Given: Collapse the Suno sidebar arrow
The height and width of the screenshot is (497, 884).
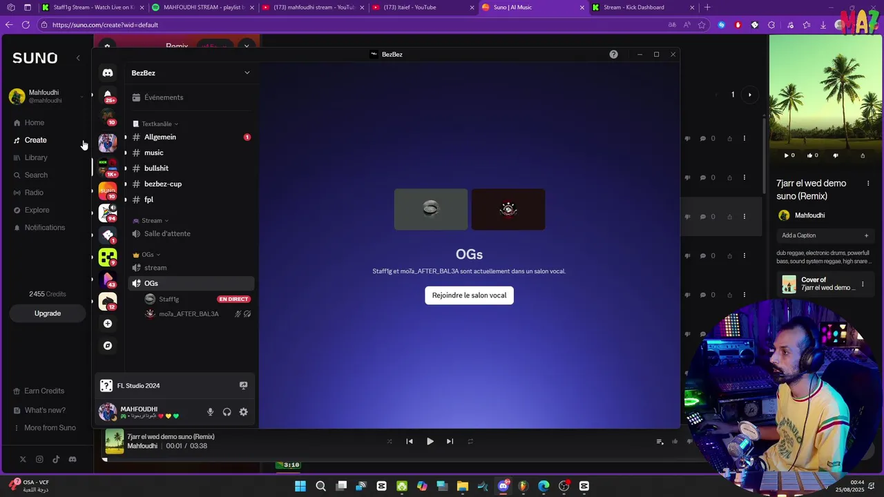Looking at the screenshot, I should (78, 58).
